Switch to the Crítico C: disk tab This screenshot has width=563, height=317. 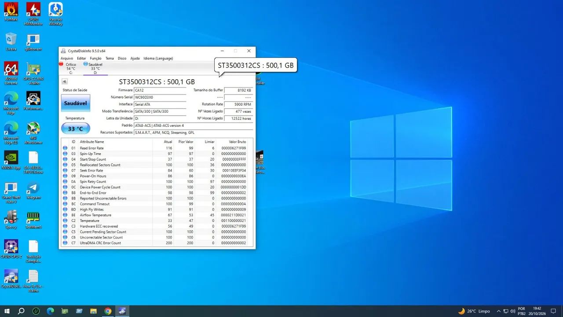tap(70, 68)
